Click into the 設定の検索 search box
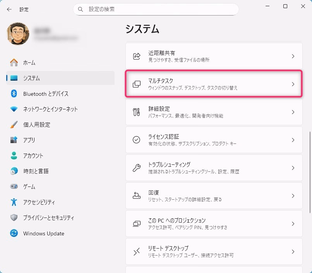 point(159,9)
